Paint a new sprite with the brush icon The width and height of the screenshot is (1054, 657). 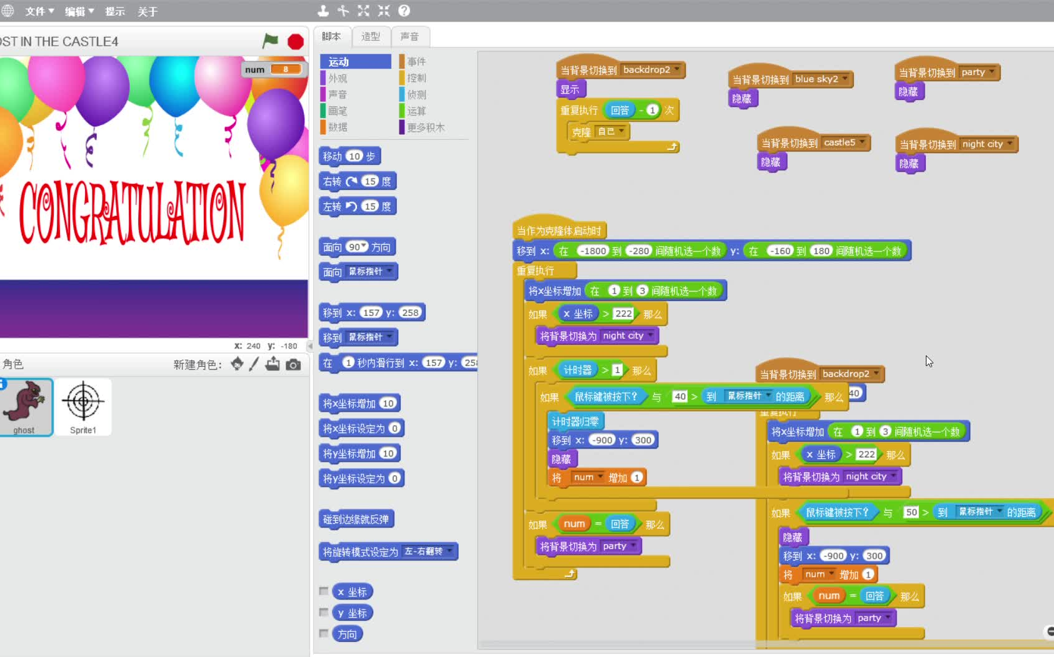(x=254, y=365)
